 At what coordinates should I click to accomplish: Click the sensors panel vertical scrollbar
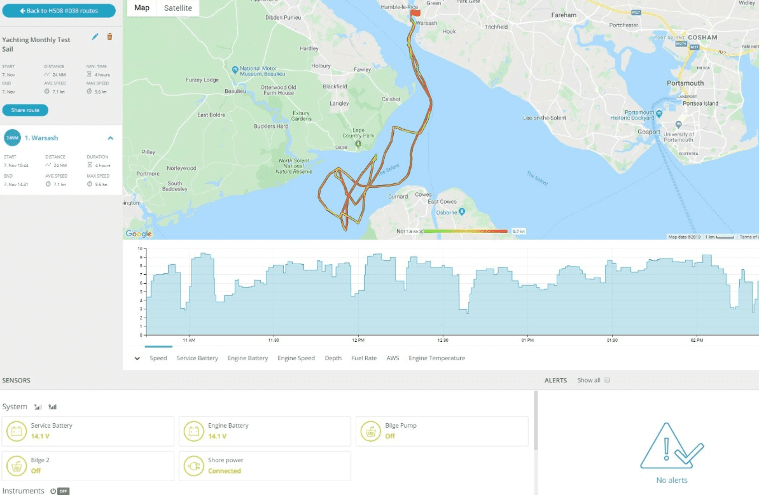(x=535, y=421)
